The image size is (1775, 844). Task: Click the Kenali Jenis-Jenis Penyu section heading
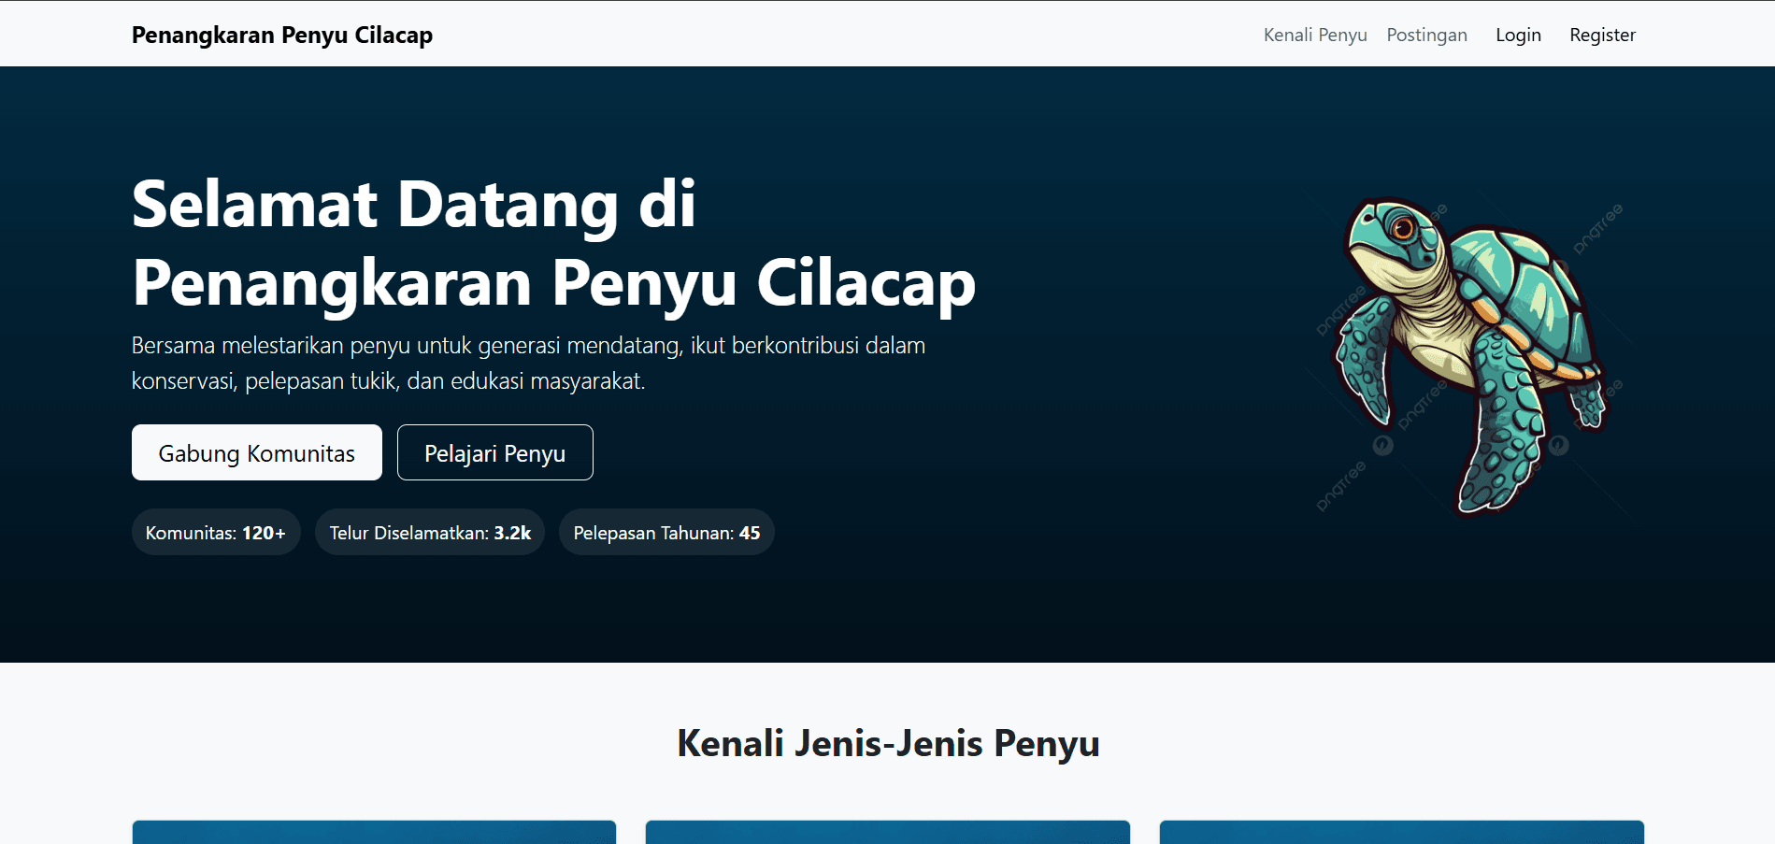click(x=888, y=744)
